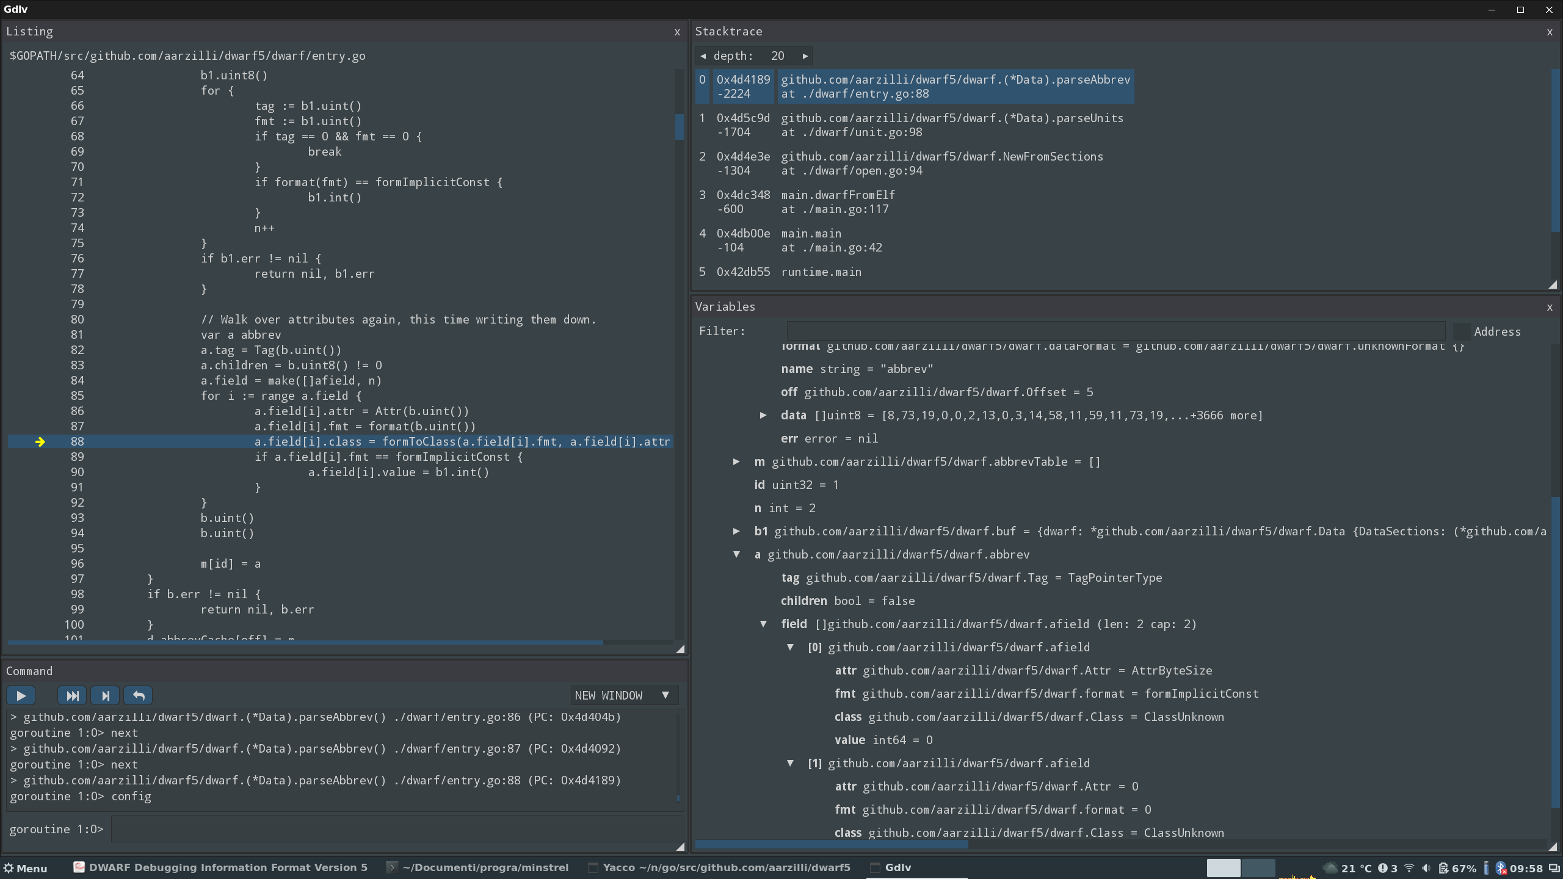Click the next (fast-forward) button
This screenshot has width=1563, height=879.
[x=72, y=695]
